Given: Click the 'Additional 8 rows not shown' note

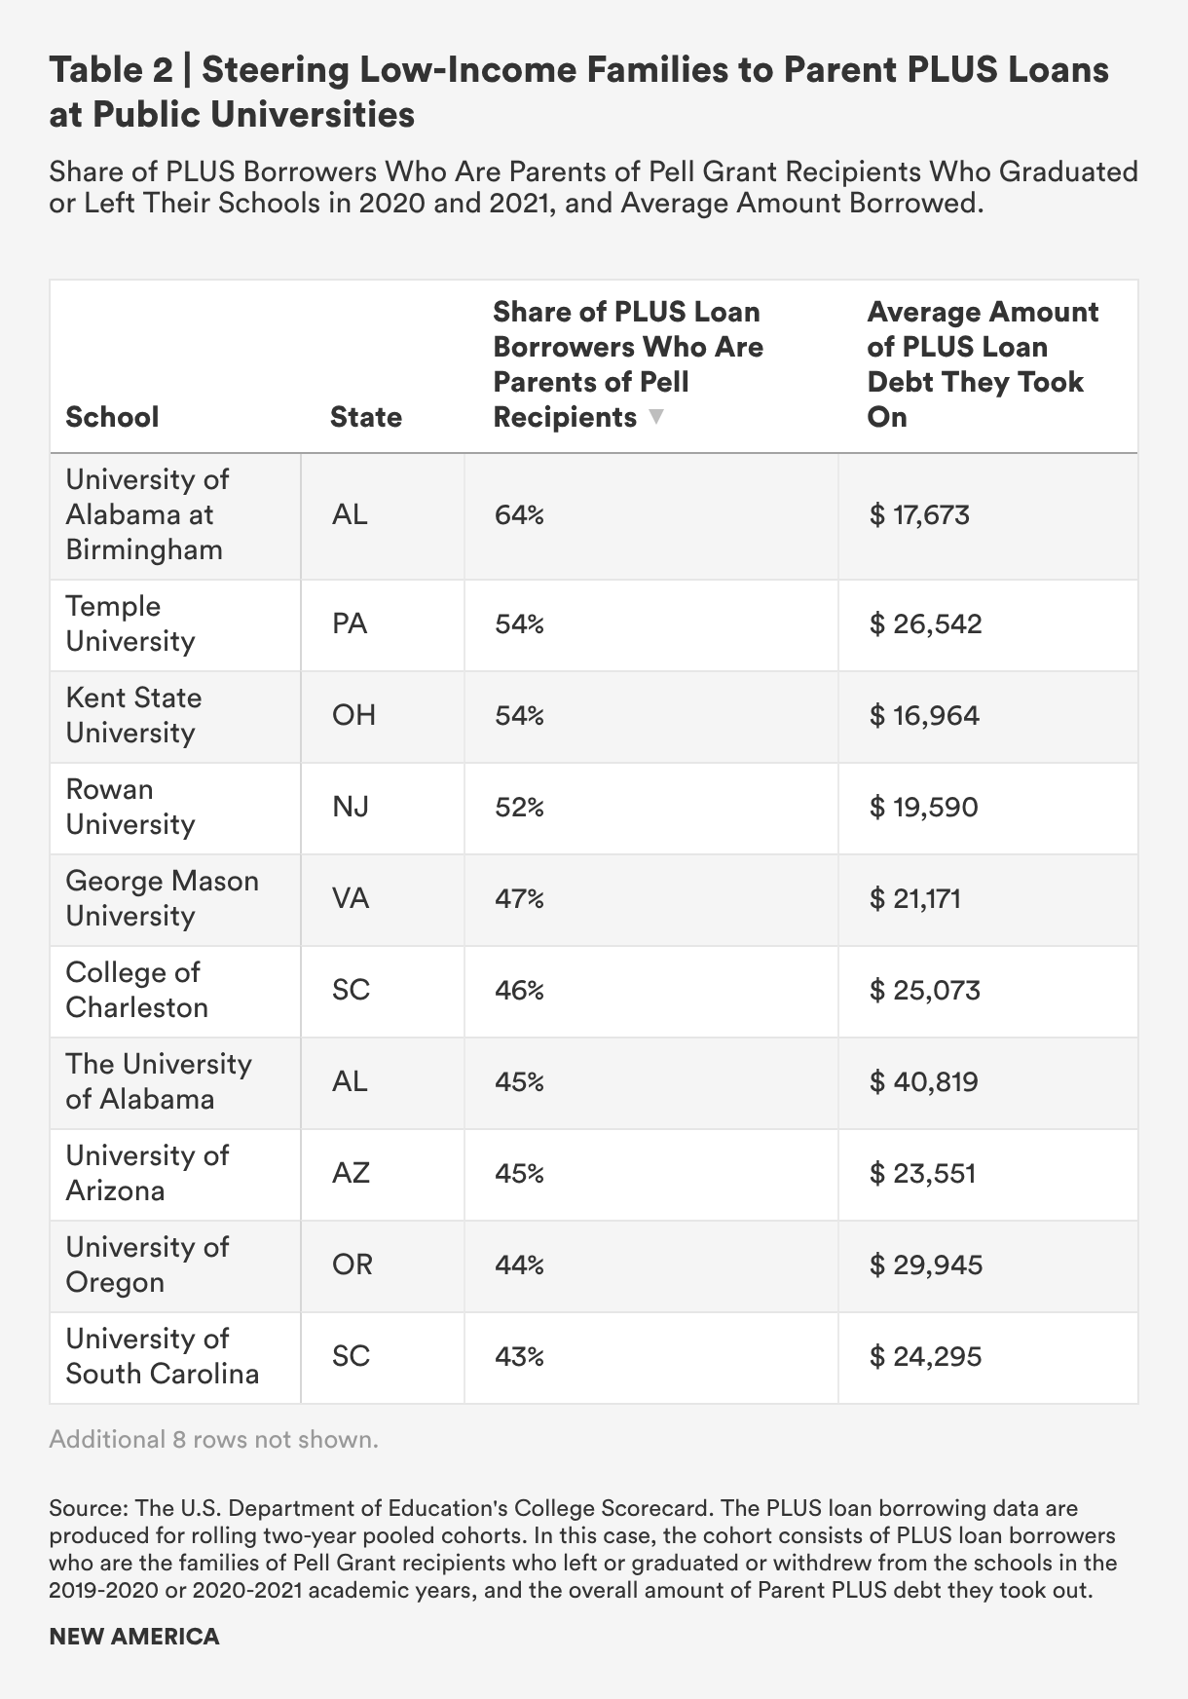Looking at the screenshot, I should (213, 1439).
